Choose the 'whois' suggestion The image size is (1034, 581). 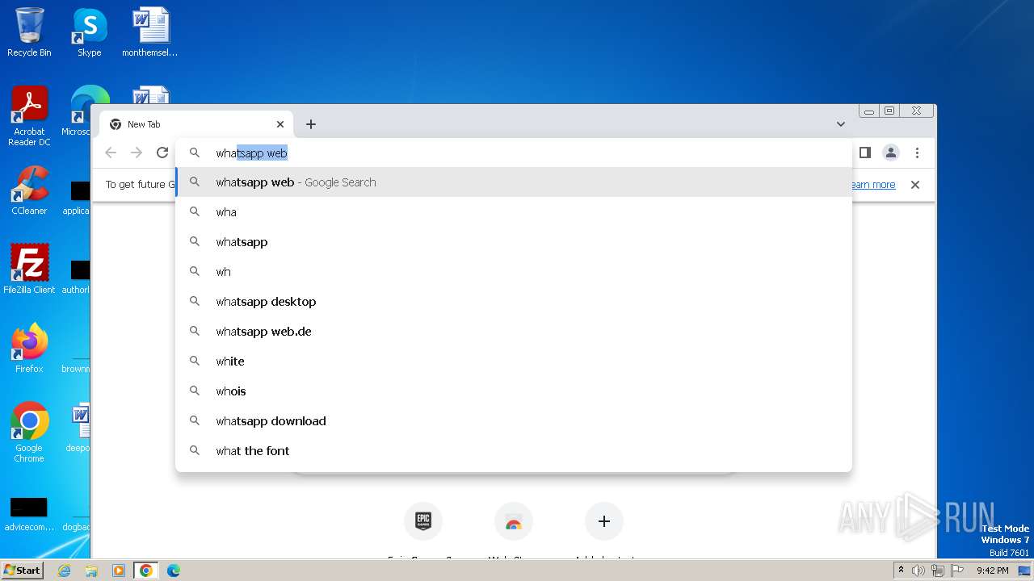point(514,391)
